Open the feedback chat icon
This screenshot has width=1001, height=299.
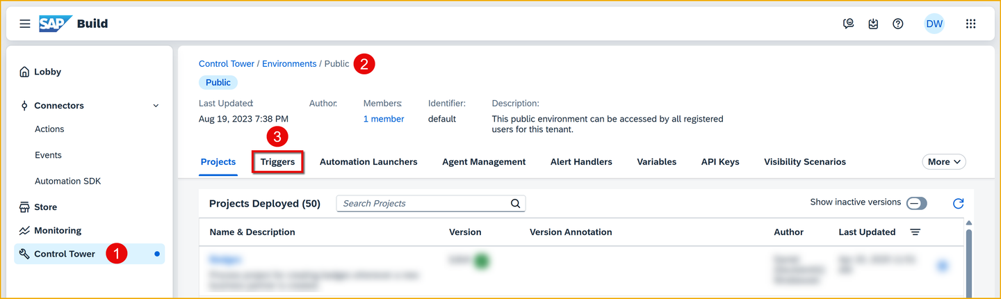[x=848, y=24]
